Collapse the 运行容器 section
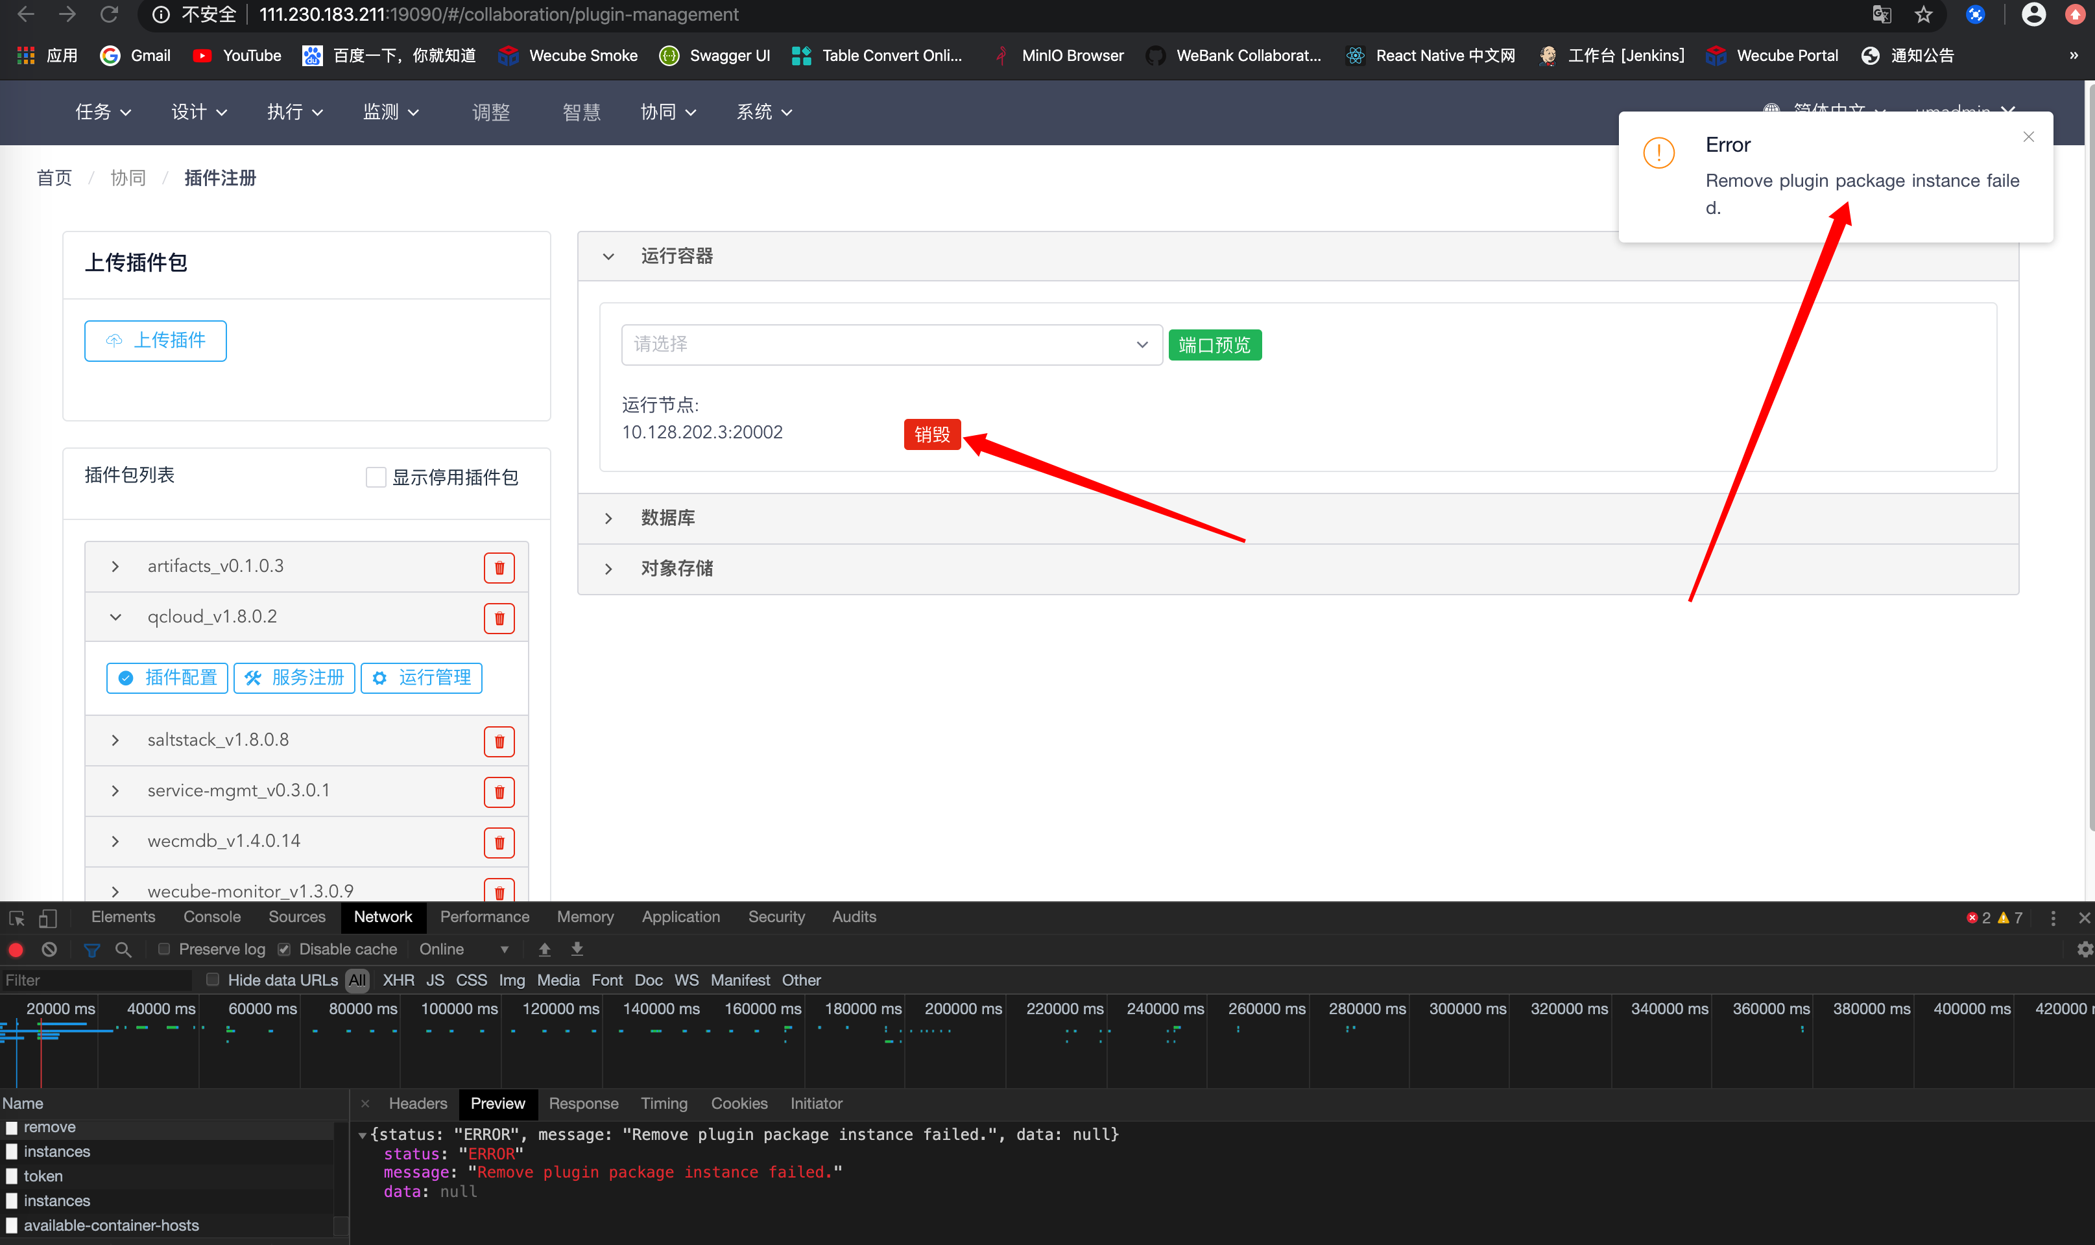Image resolution: width=2095 pixels, height=1245 pixels. tap(1298, 256)
